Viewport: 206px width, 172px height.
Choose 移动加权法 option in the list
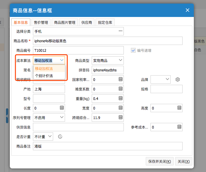pyautogui.click(x=44, y=68)
